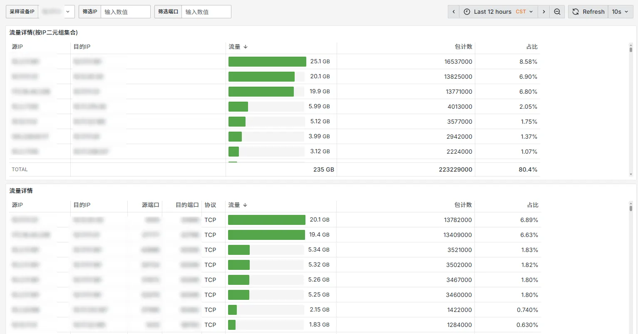
Task: Shift time range forward with right arrow
Action: (544, 12)
